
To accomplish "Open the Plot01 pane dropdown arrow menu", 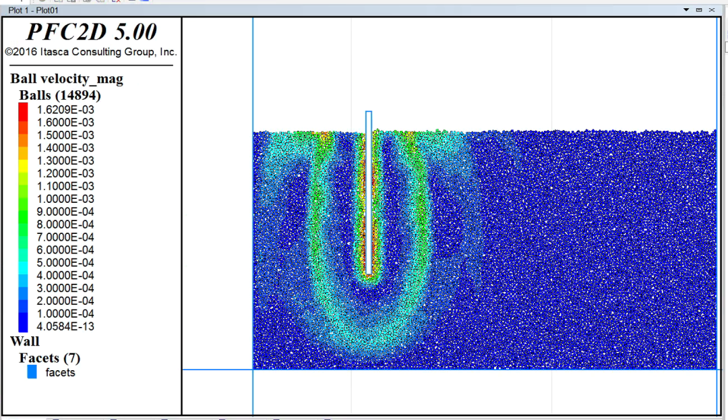I will coord(686,9).
